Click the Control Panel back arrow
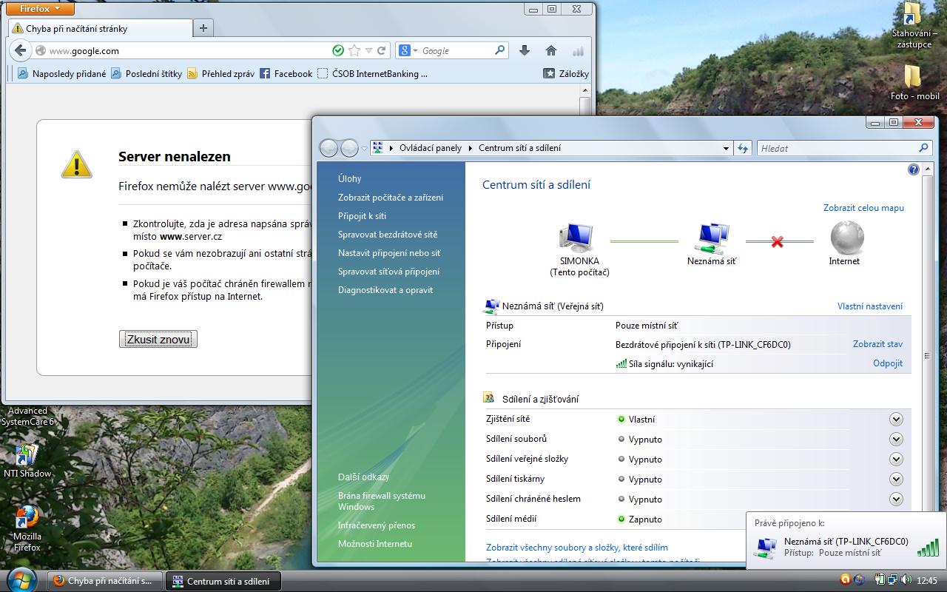This screenshot has width=947, height=592. (328, 148)
